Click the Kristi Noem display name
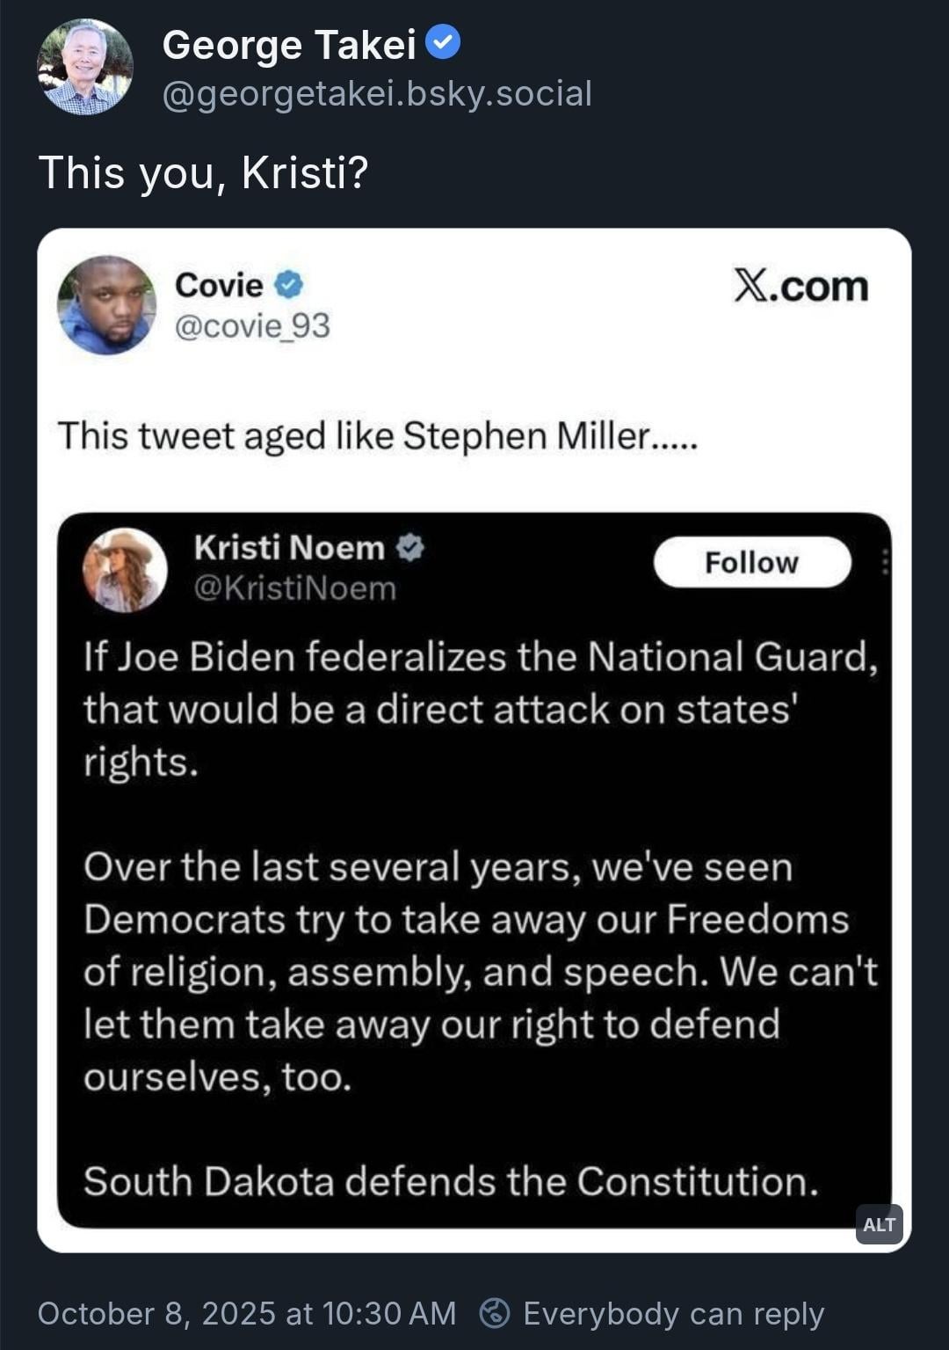Image resolution: width=949 pixels, height=1350 pixels. [289, 548]
